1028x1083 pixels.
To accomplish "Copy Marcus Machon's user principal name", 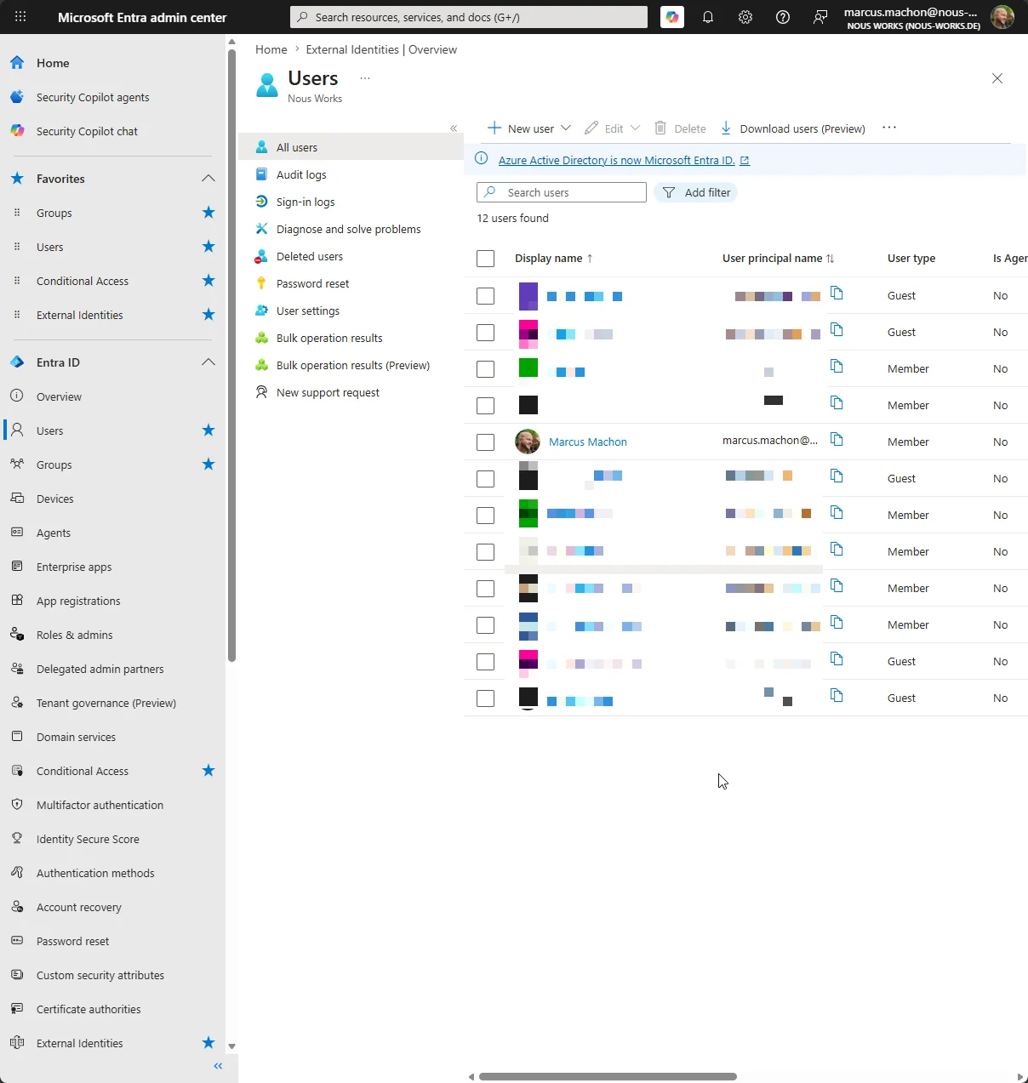I will click(x=837, y=440).
